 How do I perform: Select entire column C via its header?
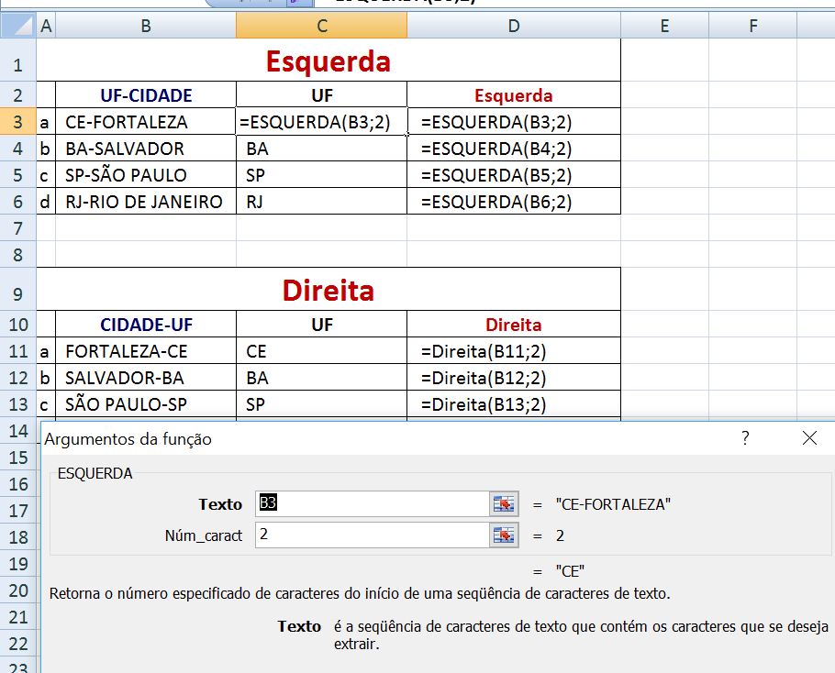pyautogui.click(x=321, y=25)
